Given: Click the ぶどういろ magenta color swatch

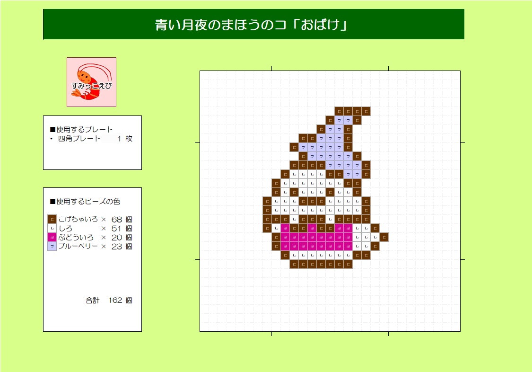Looking at the screenshot, I should [52, 237].
